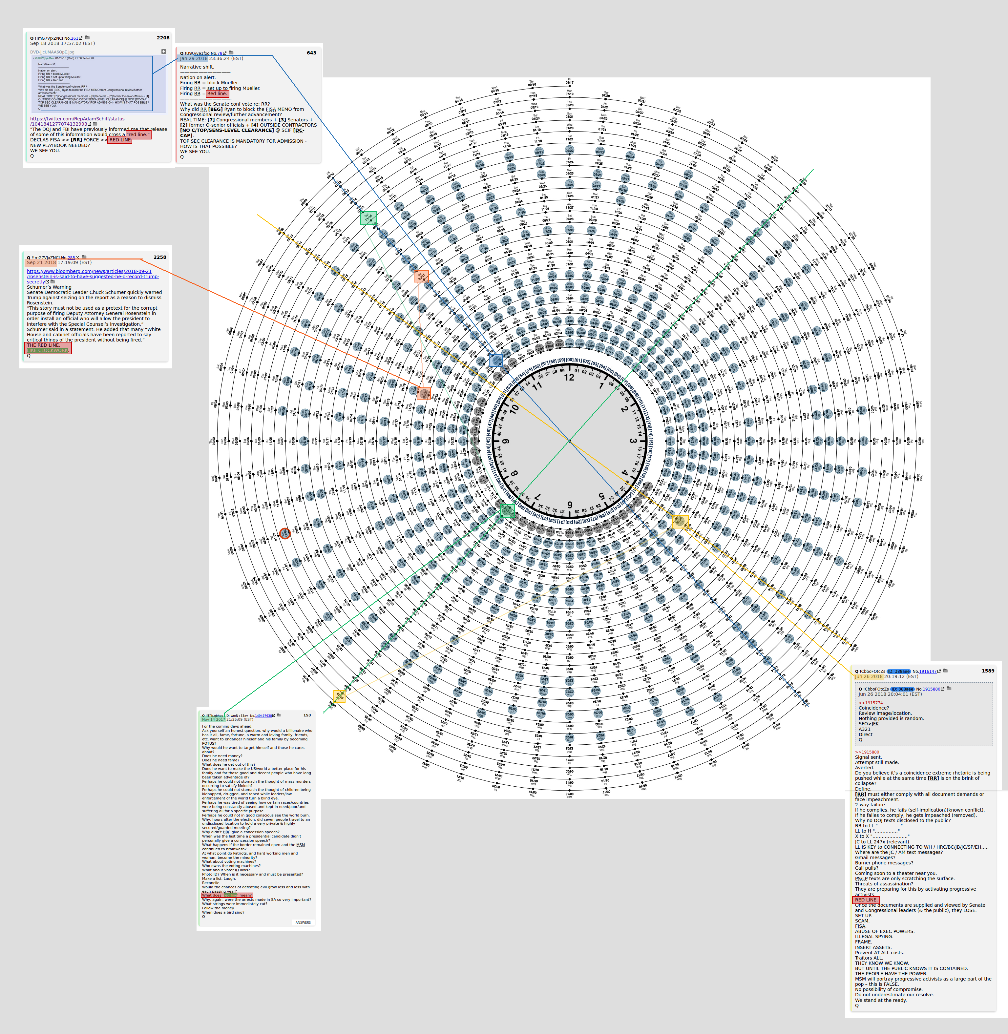Click the 'Sep 21 2018' highlighted date
Image resolution: width=1008 pixels, height=1034 pixels.
pyautogui.click(x=41, y=262)
